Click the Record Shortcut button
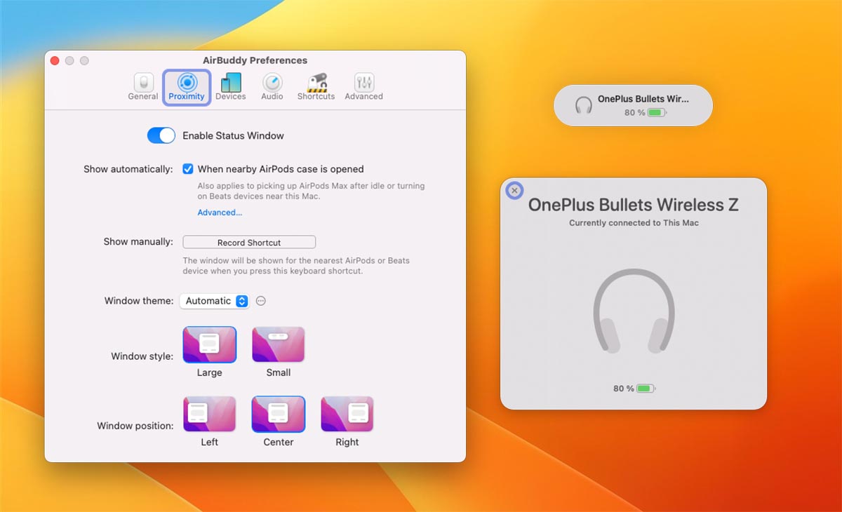Image resolution: width=842 pixels, height=512 pixels. click(249, 242)
